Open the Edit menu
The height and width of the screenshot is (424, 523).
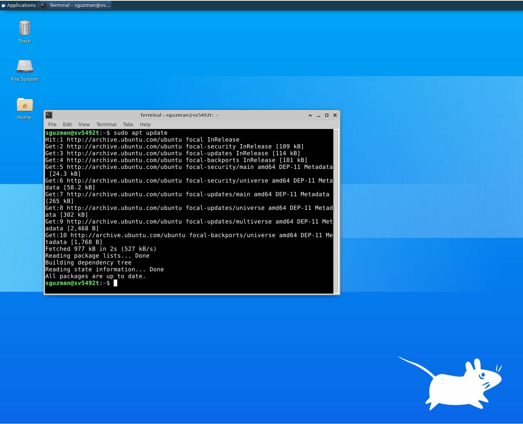67,124
